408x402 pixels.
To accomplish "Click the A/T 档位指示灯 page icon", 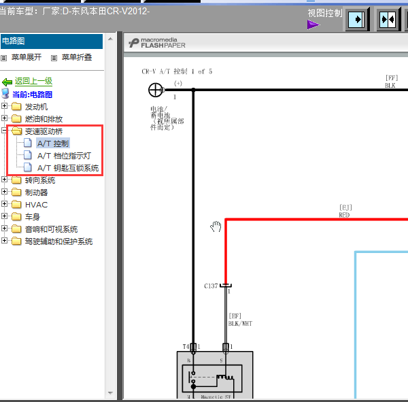I will point(28,155).
